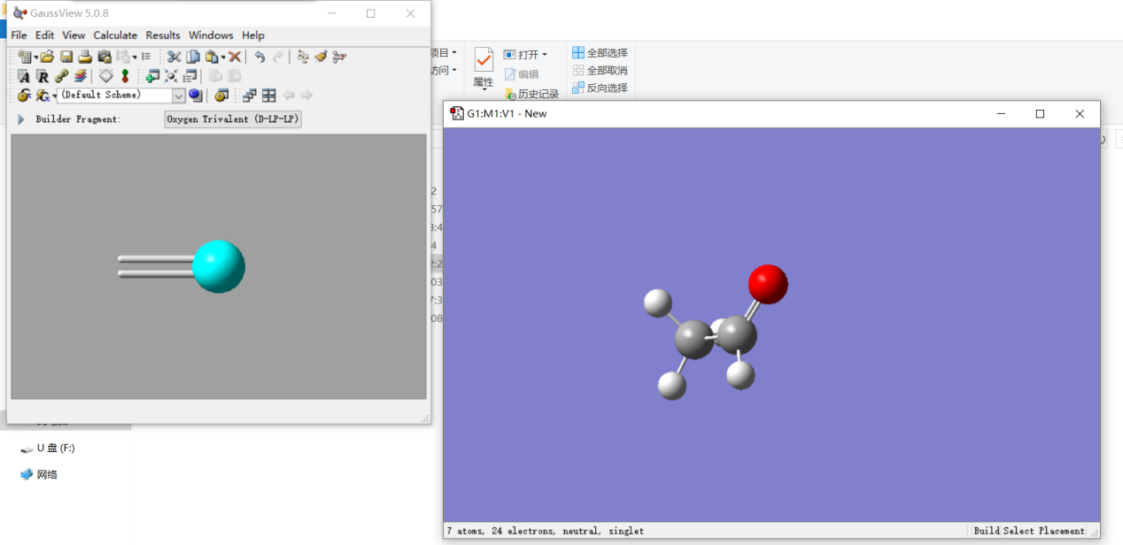
Task: Open the New file dropdown arrow
Action: pos(36,58)
